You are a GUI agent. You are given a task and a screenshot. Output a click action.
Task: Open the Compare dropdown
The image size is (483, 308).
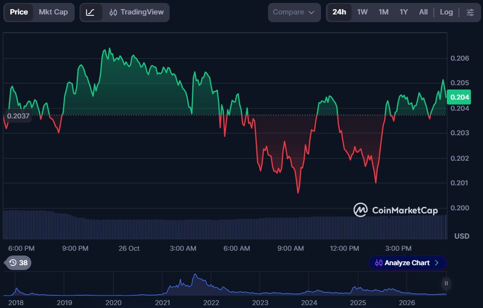click(294, 13)
